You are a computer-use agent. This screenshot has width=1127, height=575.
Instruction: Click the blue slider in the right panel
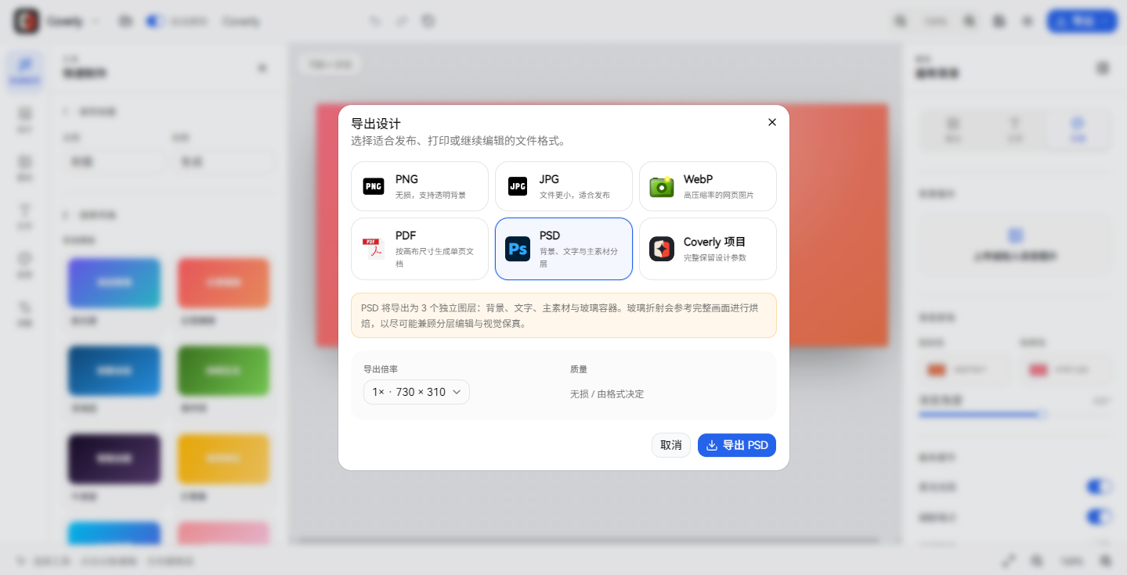1014,415
